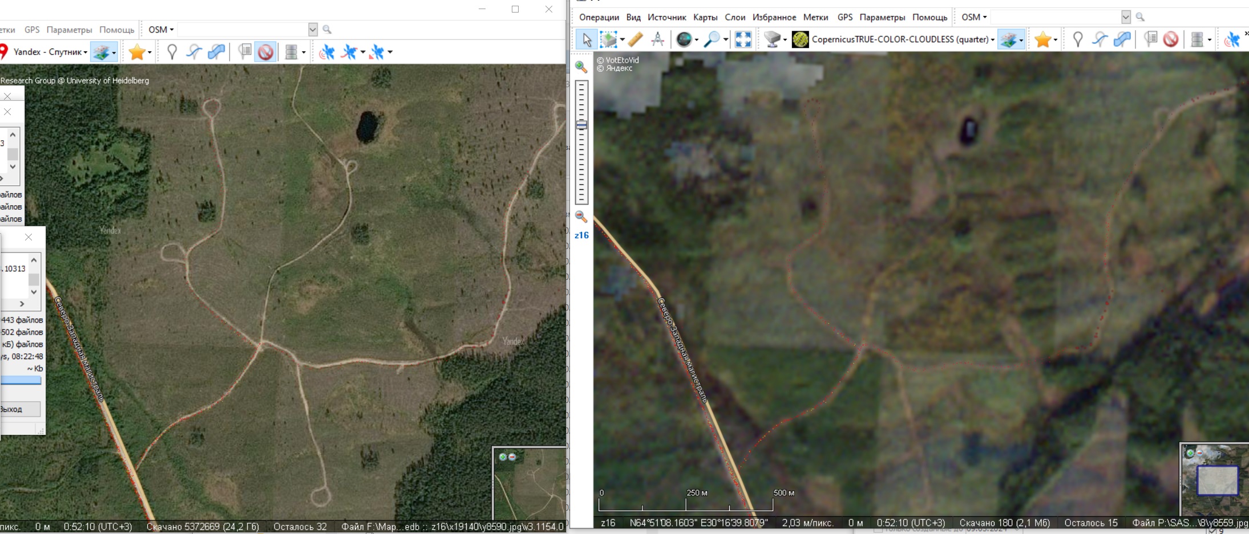Open placemark manager in the Copernicus window
This screenshot has height=534, width=1249.
pos(1150,39)
